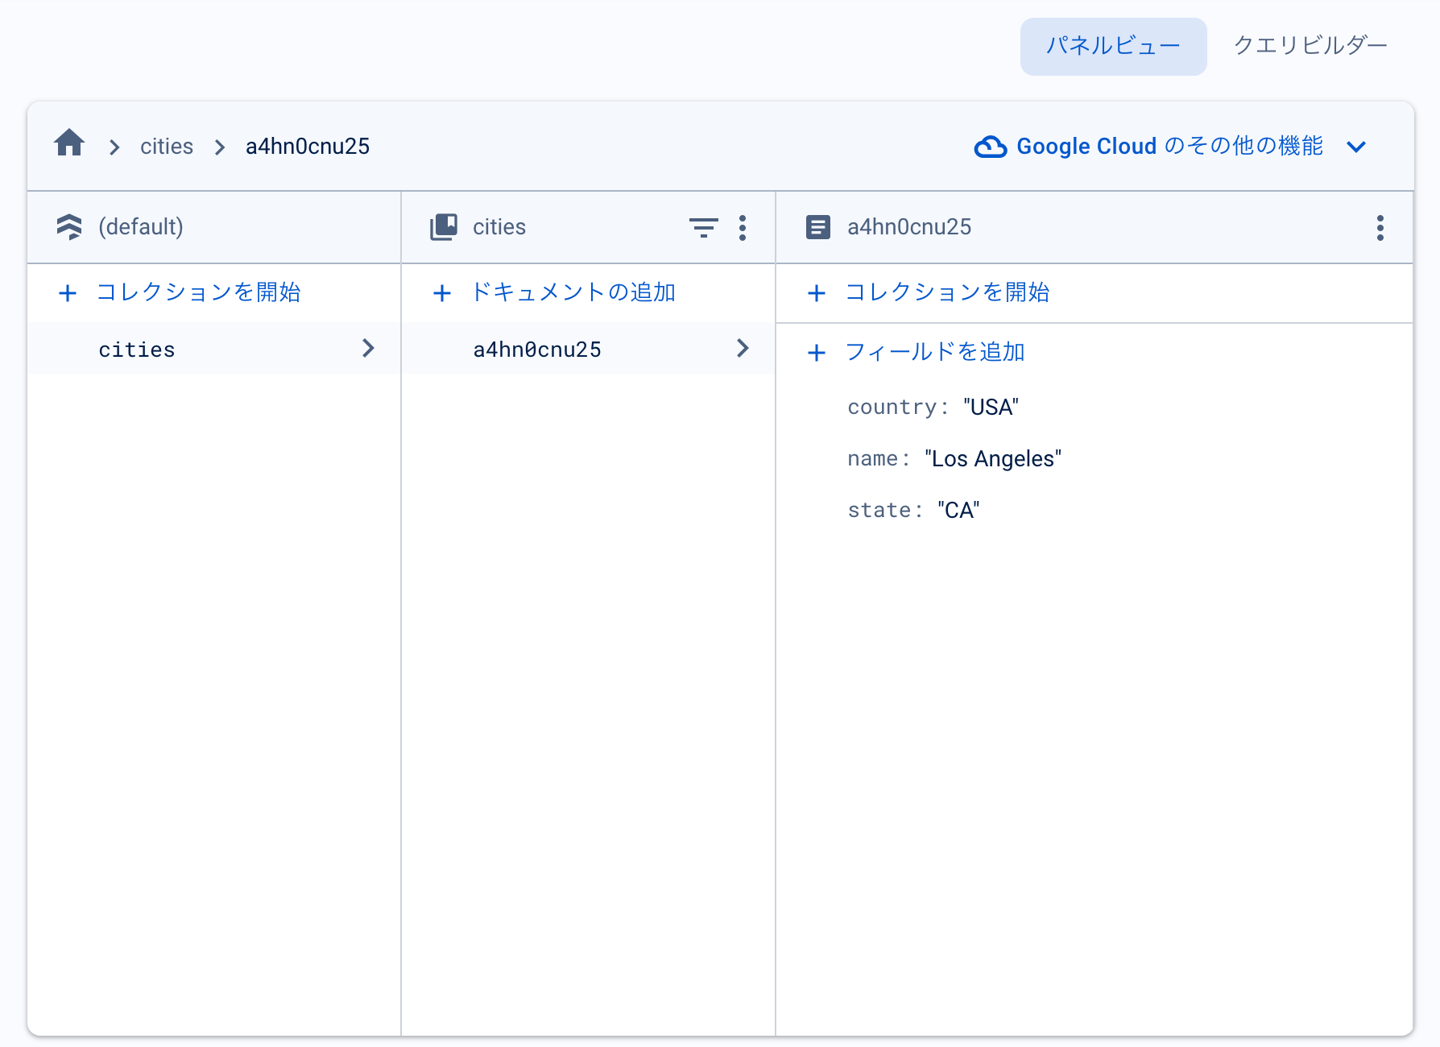Switch to the クエリビルダー tab

coord(1309,46)
